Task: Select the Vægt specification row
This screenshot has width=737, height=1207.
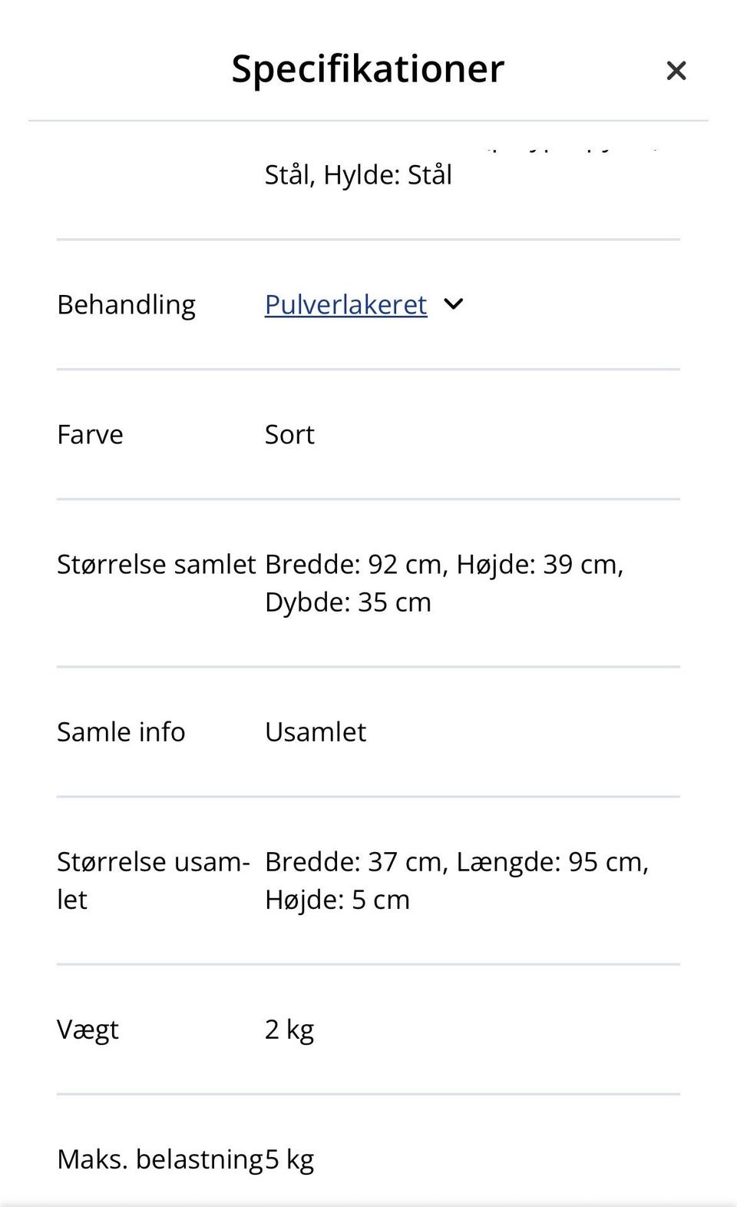Action: pyautogui.click(x=88, y=1029)
